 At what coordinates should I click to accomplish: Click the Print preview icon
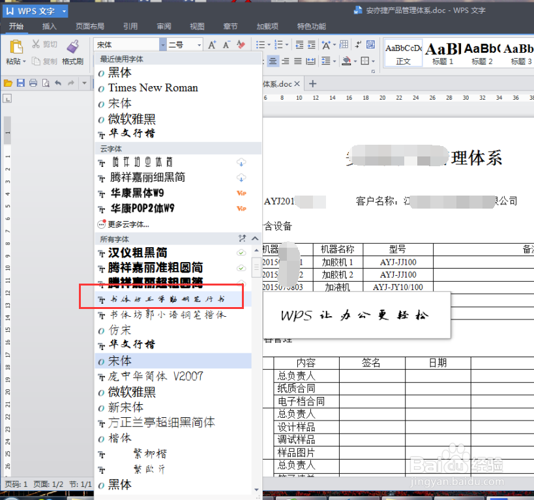tap(46, 83)
